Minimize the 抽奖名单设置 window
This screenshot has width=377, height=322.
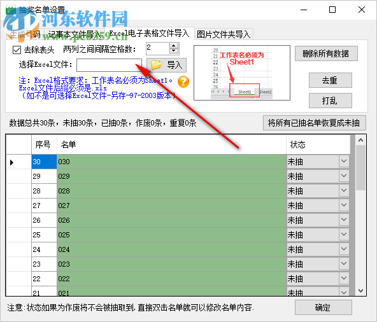point(304,10)
